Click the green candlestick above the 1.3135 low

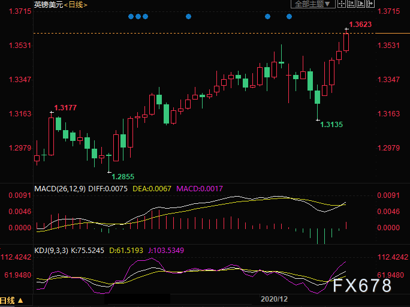point(318,97)
